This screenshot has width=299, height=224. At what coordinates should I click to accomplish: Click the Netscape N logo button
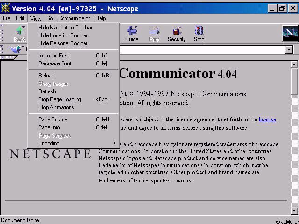pyautogui.click(x=290, y=34)
